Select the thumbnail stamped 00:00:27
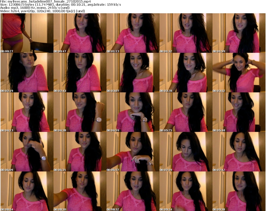Screen dimensions: 266x211 [27, 33]
